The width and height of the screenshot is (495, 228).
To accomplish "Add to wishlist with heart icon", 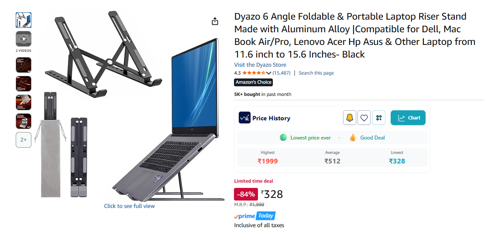I will (364, 118).
